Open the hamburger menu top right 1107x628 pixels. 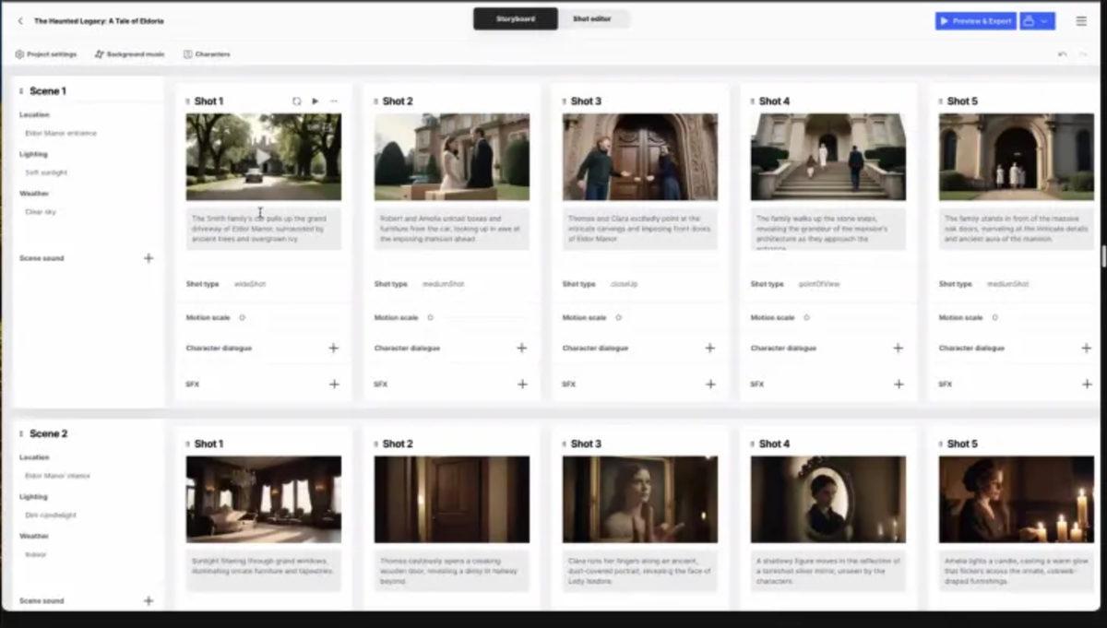pyautogui.click(x=1080, y=20)
